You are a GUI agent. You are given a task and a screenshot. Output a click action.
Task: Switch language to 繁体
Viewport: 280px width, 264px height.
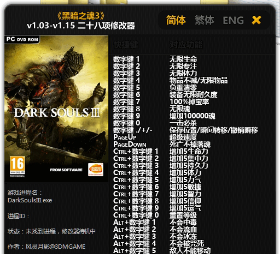204,20
